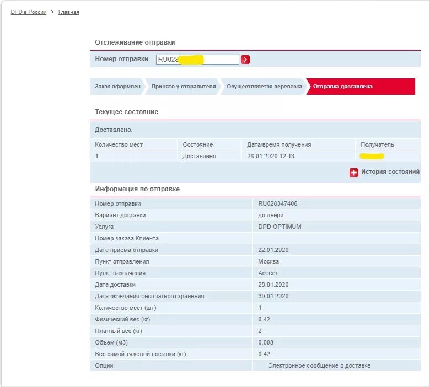Click the 'Услуга' label
The height and width of the screenshot is (387, 430).
pos(104,227)
